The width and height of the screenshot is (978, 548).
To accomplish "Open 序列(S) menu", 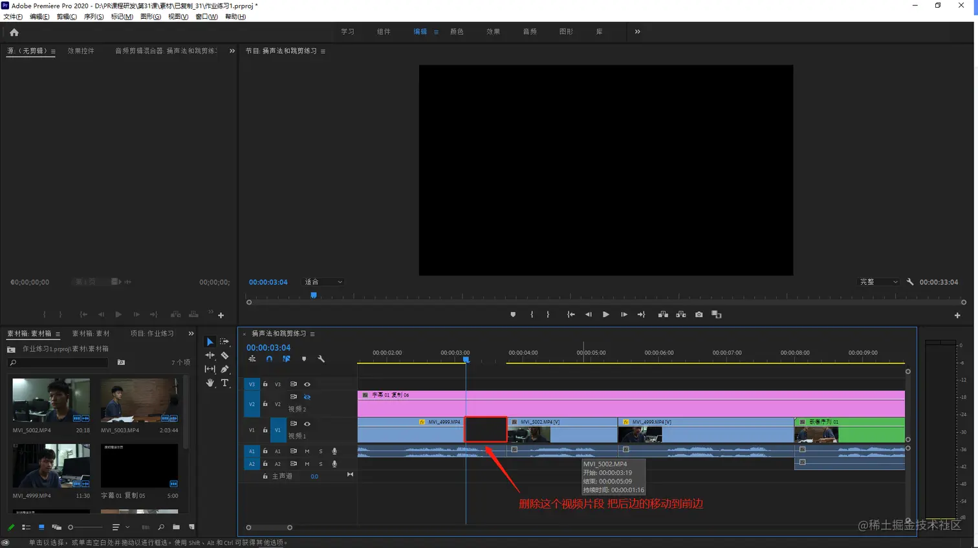I will 94,17.
